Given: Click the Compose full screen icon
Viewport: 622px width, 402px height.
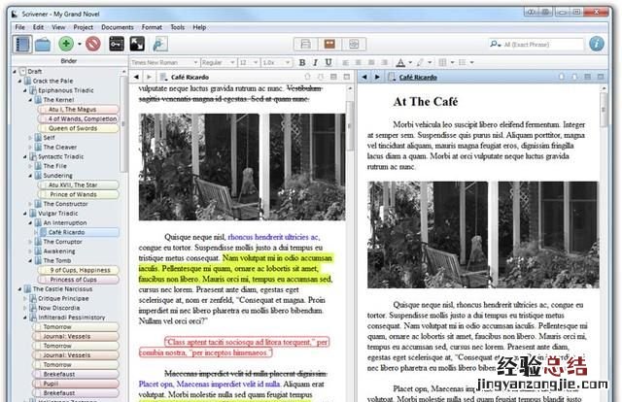Looking at the screenshot, I should [x=137, y=44].
